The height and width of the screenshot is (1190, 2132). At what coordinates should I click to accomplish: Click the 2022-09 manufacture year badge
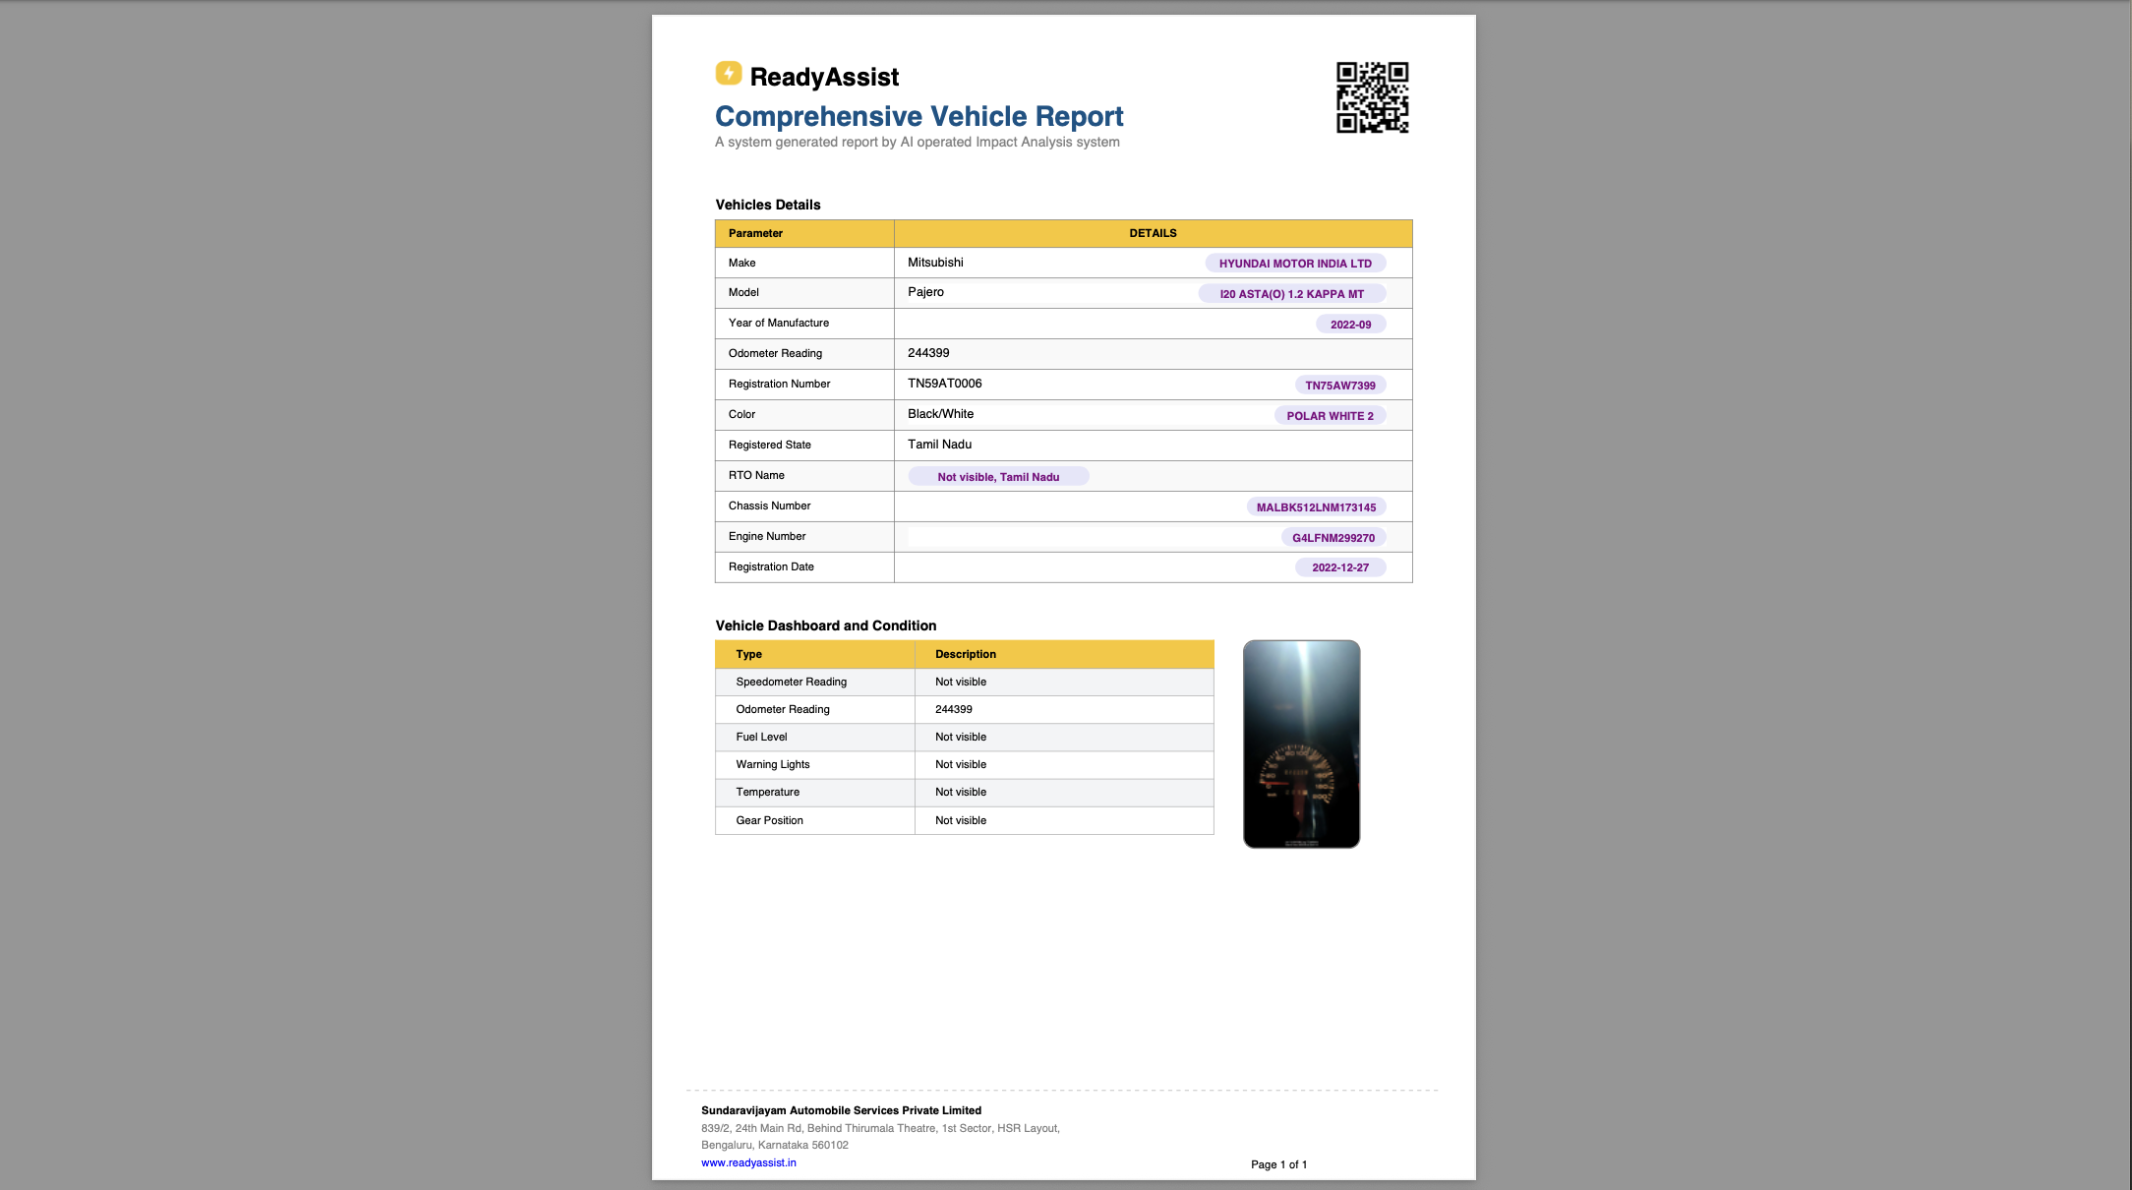coord(1350,325)
